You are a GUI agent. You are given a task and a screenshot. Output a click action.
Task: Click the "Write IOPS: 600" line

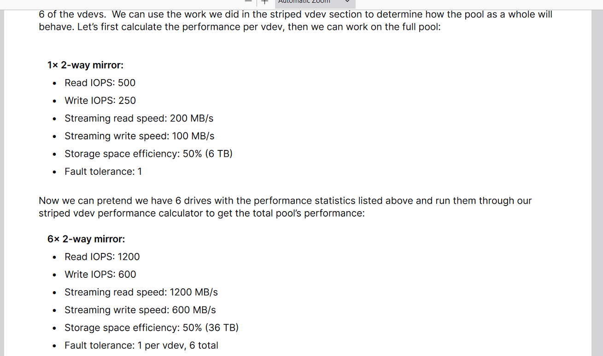coord(100,275)
